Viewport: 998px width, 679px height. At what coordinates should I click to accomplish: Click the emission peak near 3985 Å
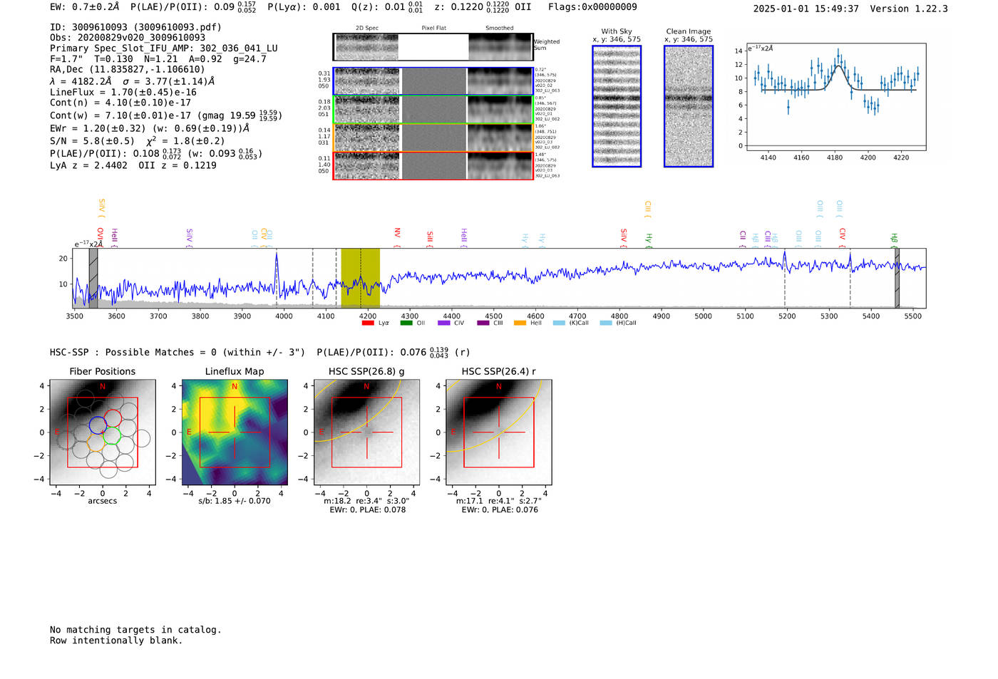[x=277, y=255]
